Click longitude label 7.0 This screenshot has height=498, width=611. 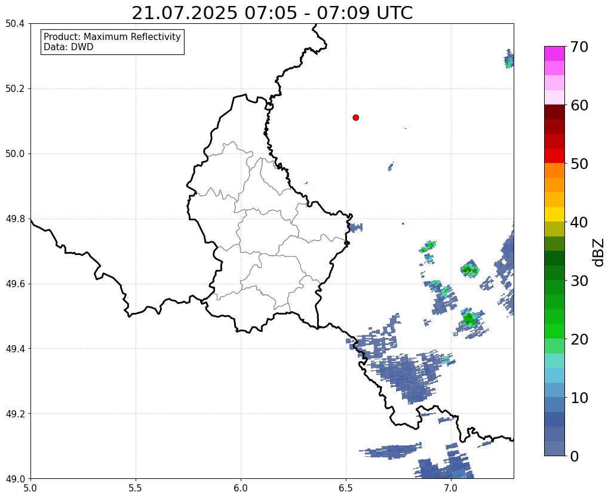(451, 488)
